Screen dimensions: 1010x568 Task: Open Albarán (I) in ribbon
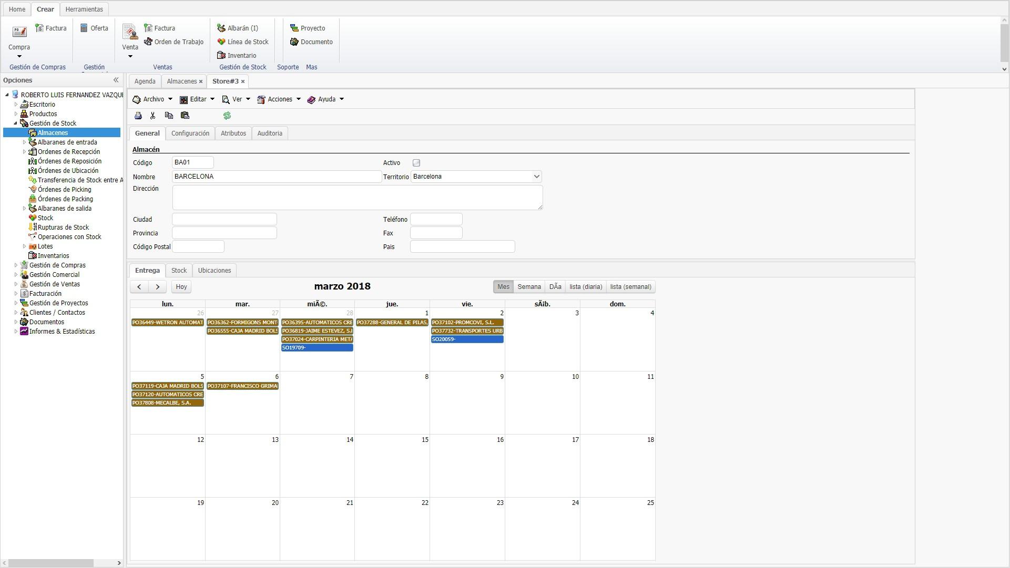click(x=238, y=28)
